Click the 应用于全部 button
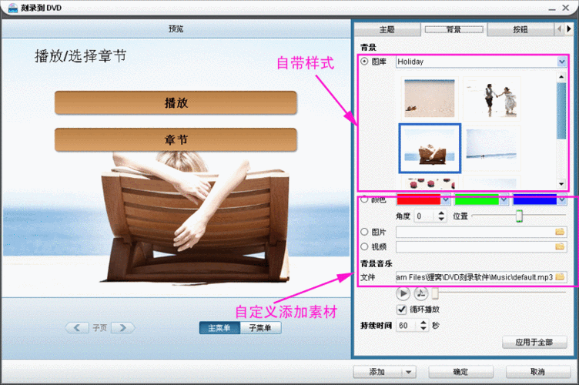Image resolution: width=579 pixels, height=385 pixels. tap(534, 342)
